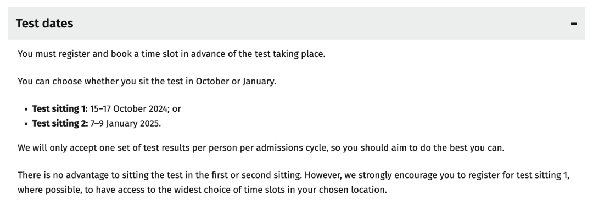This screenshot has width=593, height=212.
Task: Click the "; or" text after October date
Action: click(175, 109)
